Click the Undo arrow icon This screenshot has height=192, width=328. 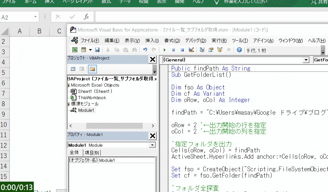point(145,50)
